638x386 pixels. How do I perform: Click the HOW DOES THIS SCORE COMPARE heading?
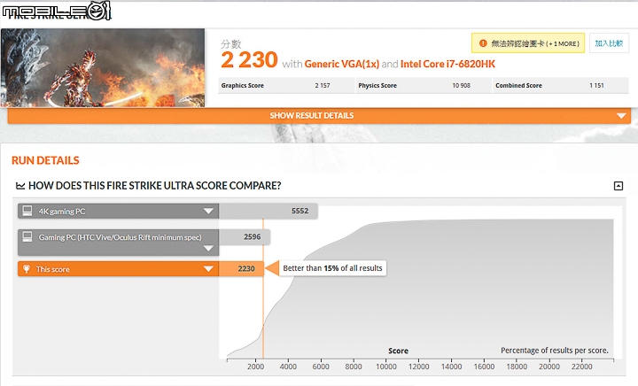(154, 186)
